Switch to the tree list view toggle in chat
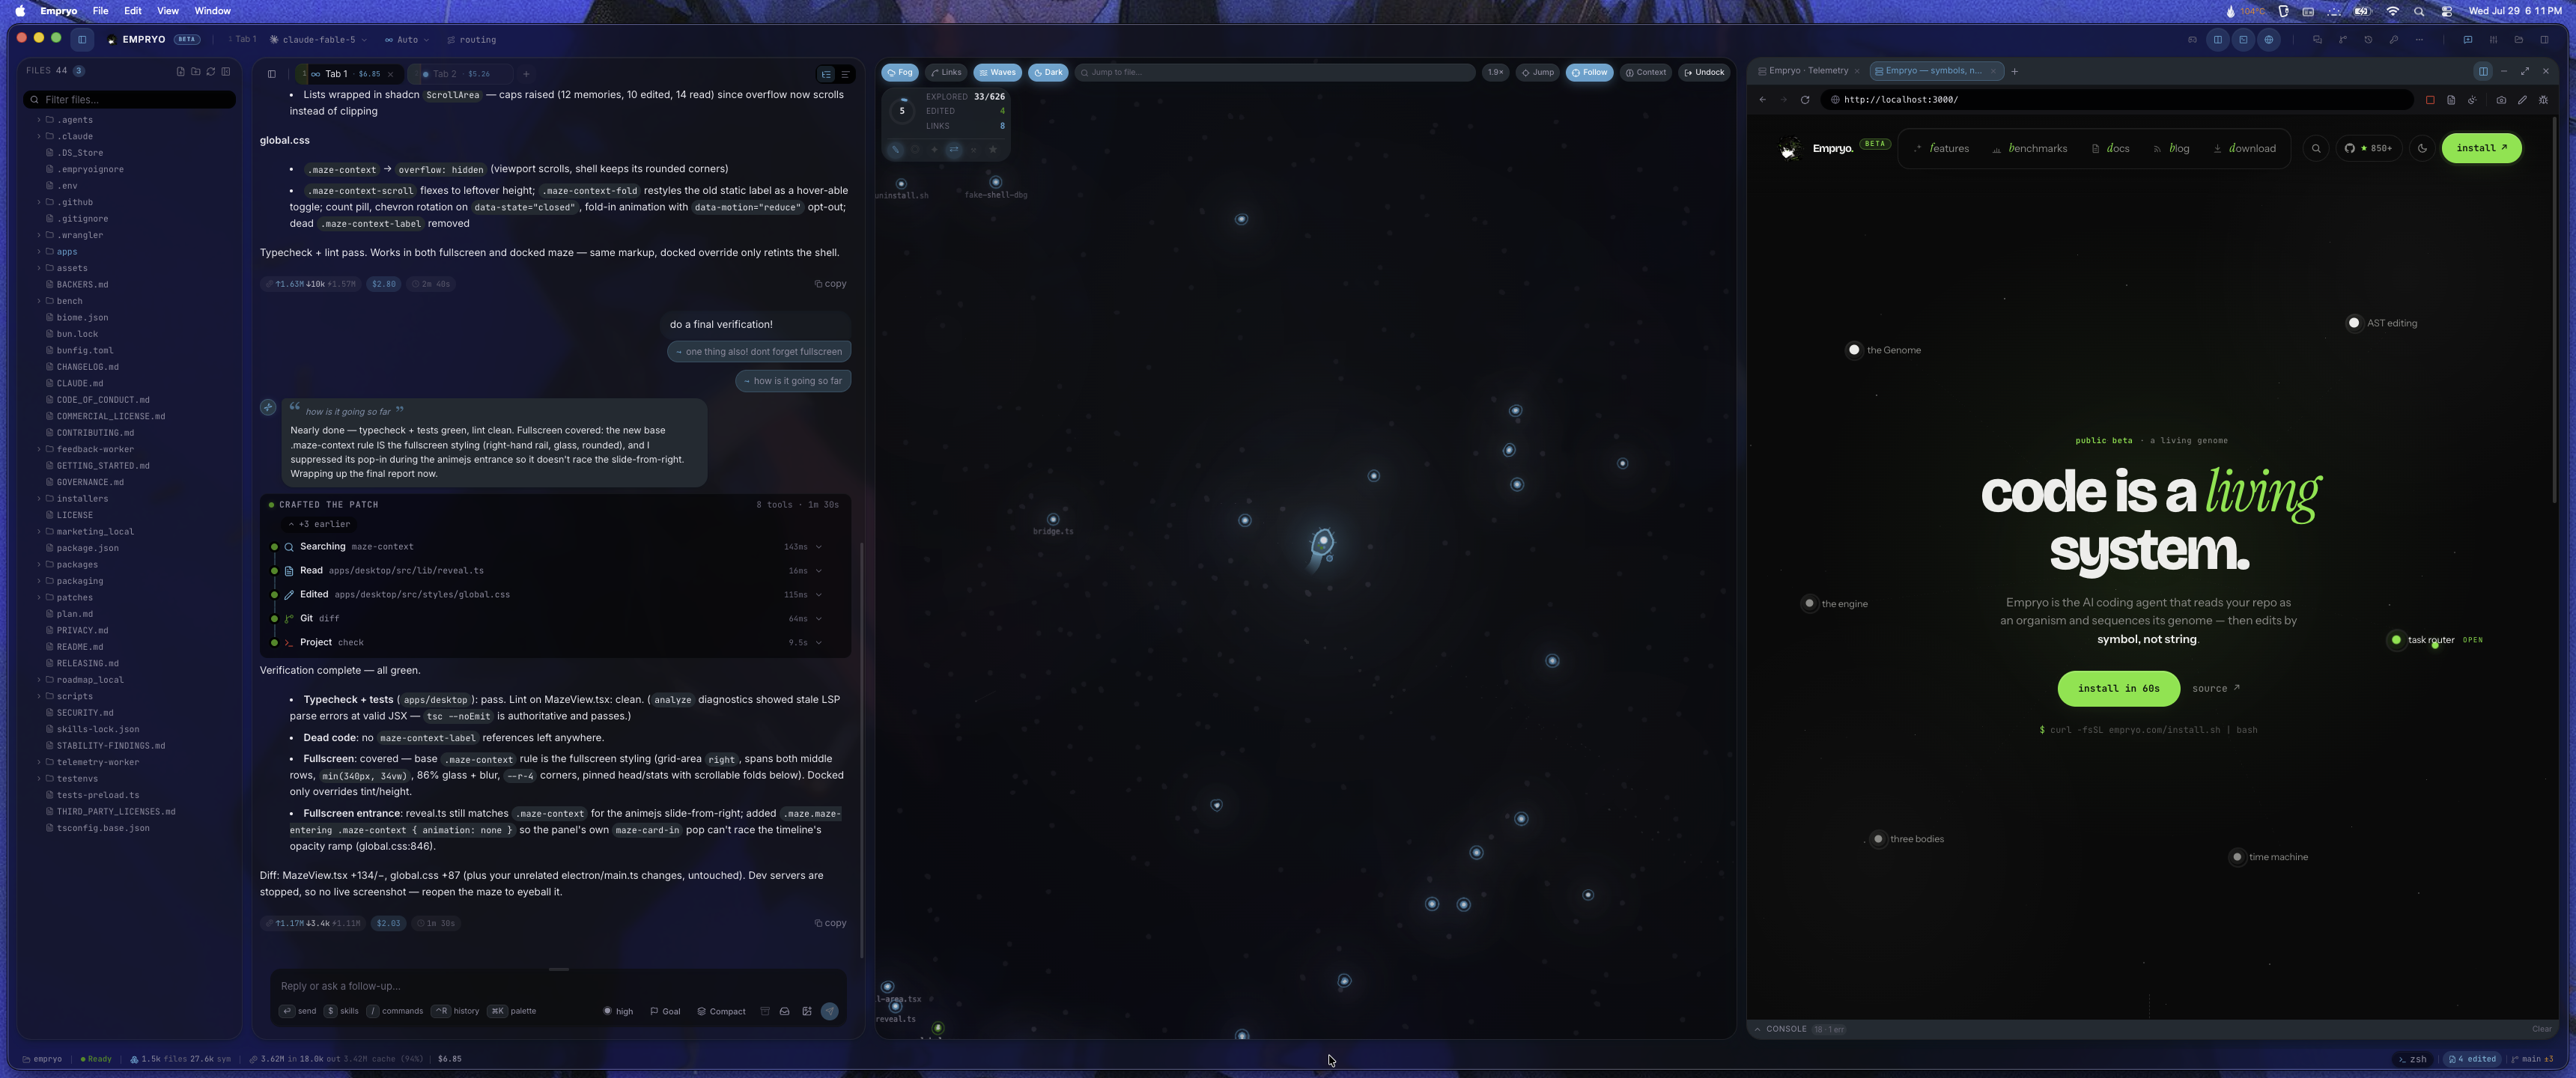This screenshot has height=1078, width=2576. pyautogui.click(x=826, y=74)
